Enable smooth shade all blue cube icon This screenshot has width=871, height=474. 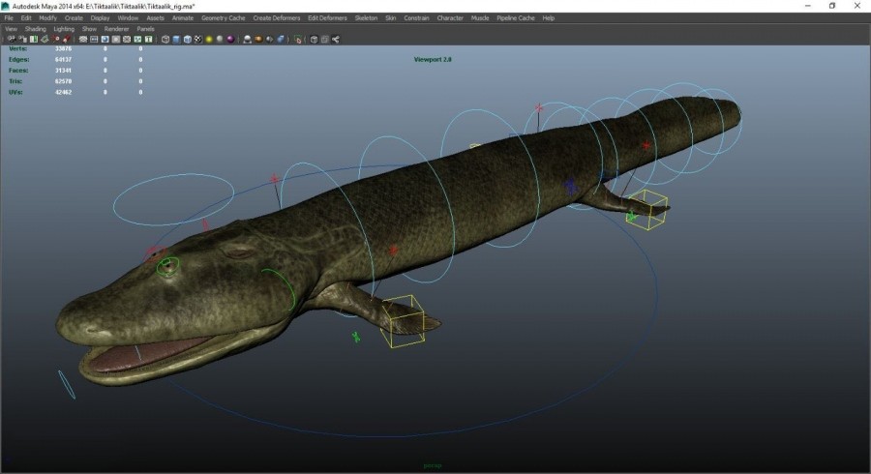[x=176, y=40]
